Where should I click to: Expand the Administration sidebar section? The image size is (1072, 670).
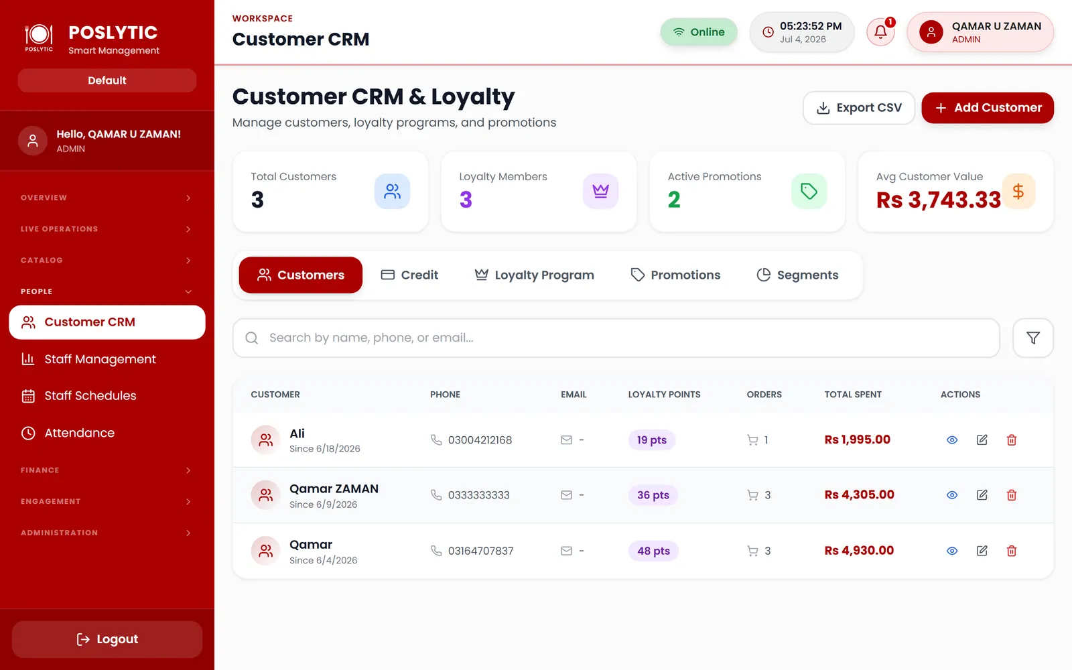point(107,533)
